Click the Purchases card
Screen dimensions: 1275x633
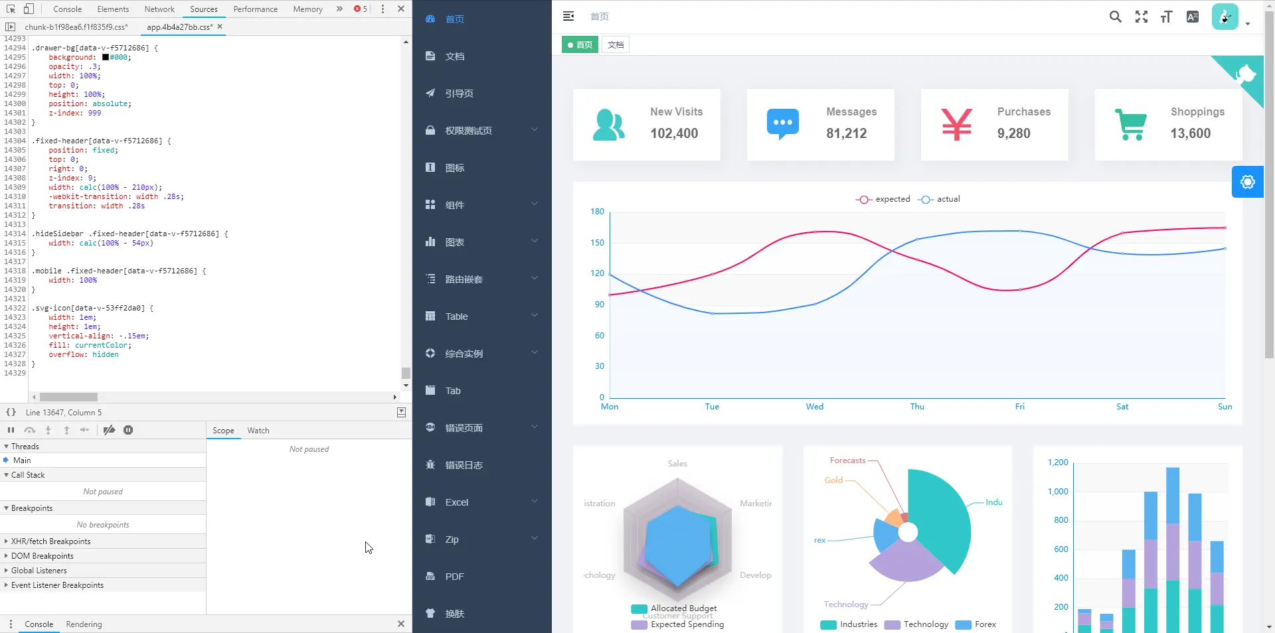click(x=995, y=125)
